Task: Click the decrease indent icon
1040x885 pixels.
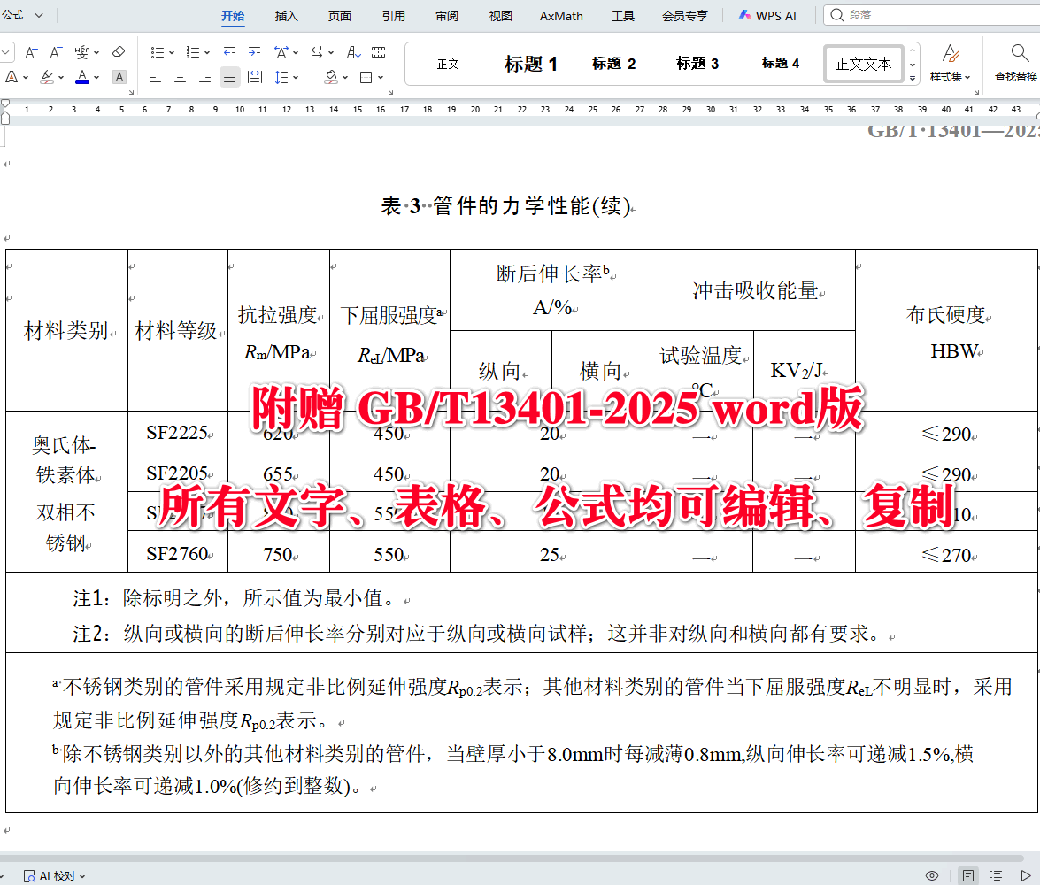Action: 229,52
